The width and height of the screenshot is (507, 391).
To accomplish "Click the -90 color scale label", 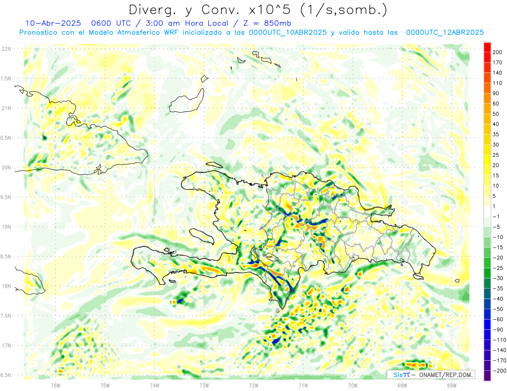I will pyautogui.click(x=499, y=329).
